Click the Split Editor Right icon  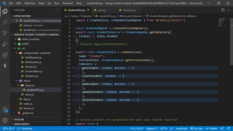point(222,10)
